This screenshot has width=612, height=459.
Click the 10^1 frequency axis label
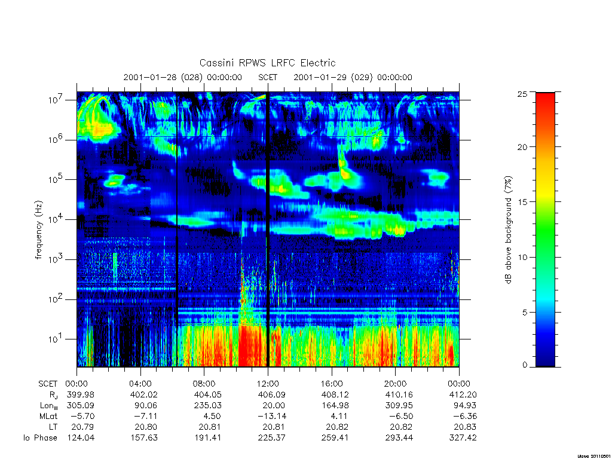tap(56, 339)
